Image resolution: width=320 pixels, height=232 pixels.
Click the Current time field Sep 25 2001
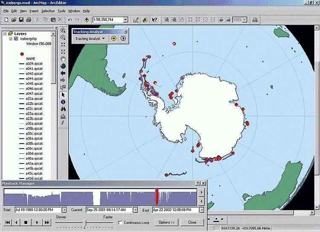point(109,210)
